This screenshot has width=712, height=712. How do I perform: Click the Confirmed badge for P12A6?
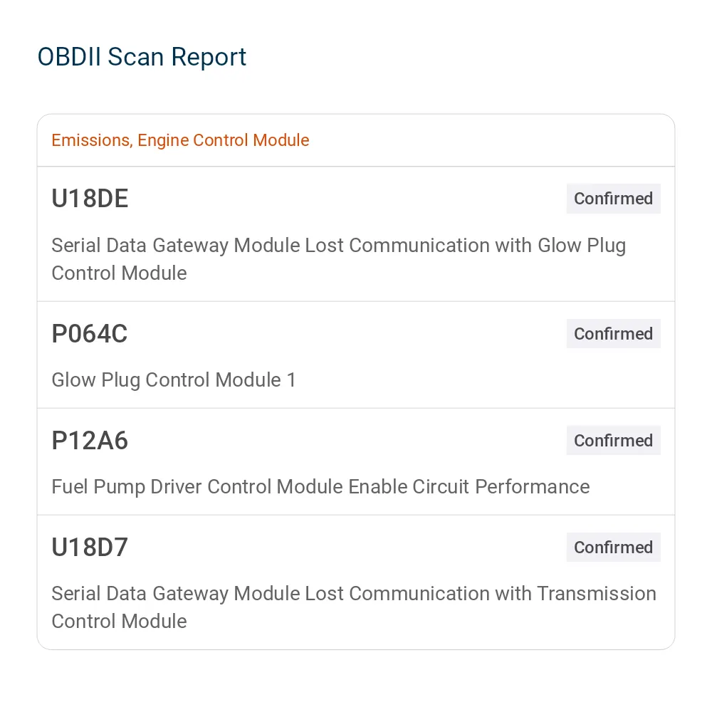click(613, 441)
